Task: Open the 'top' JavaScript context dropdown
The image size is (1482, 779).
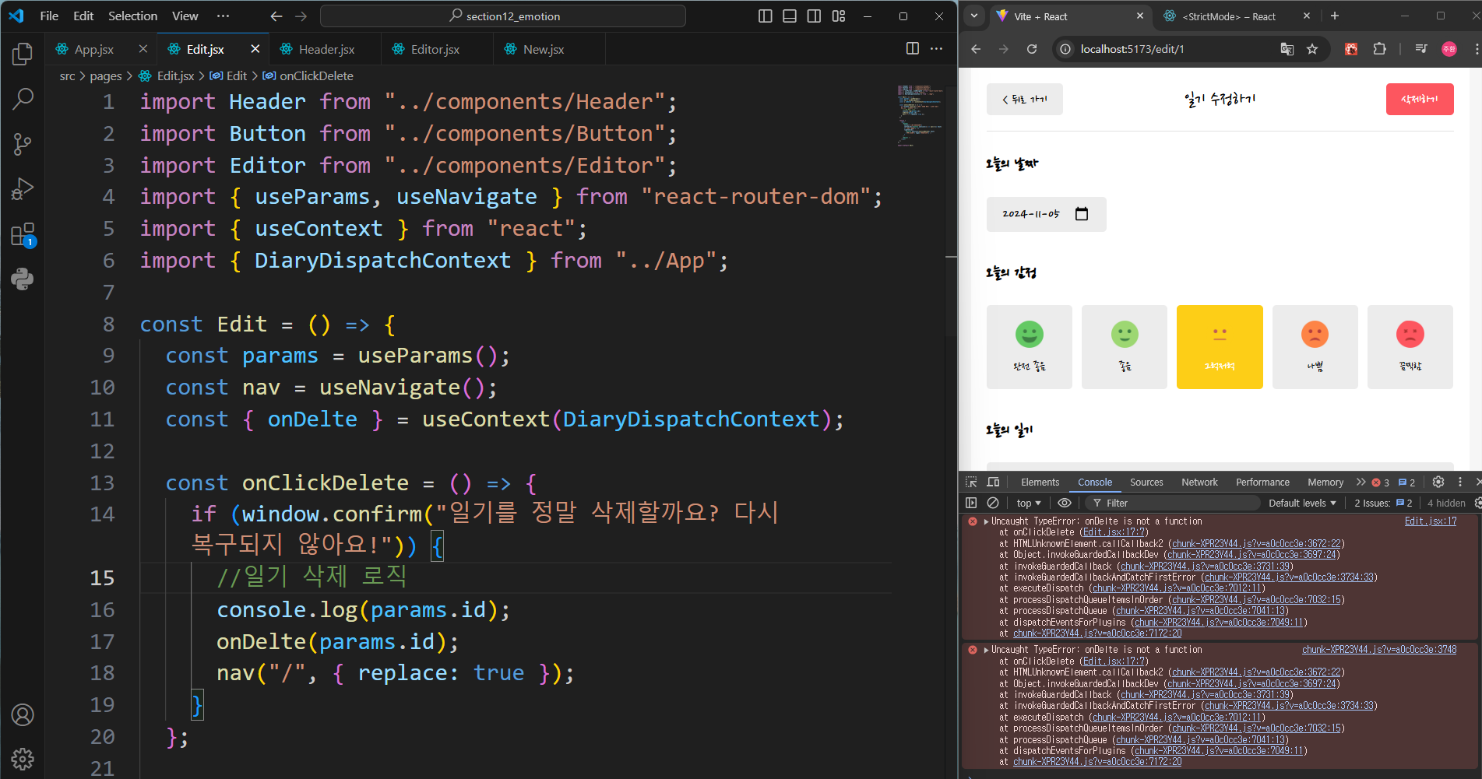Action: pyautogui.click(x=1029, y=503)
